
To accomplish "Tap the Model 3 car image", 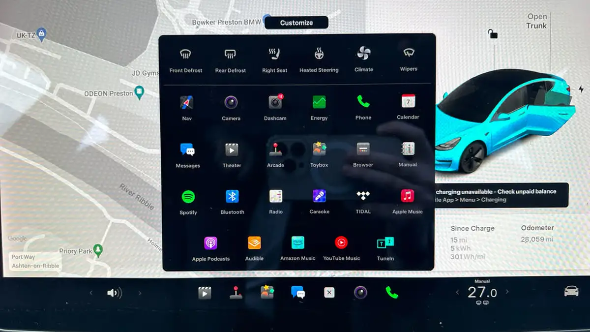I will (x=504, y=121).
